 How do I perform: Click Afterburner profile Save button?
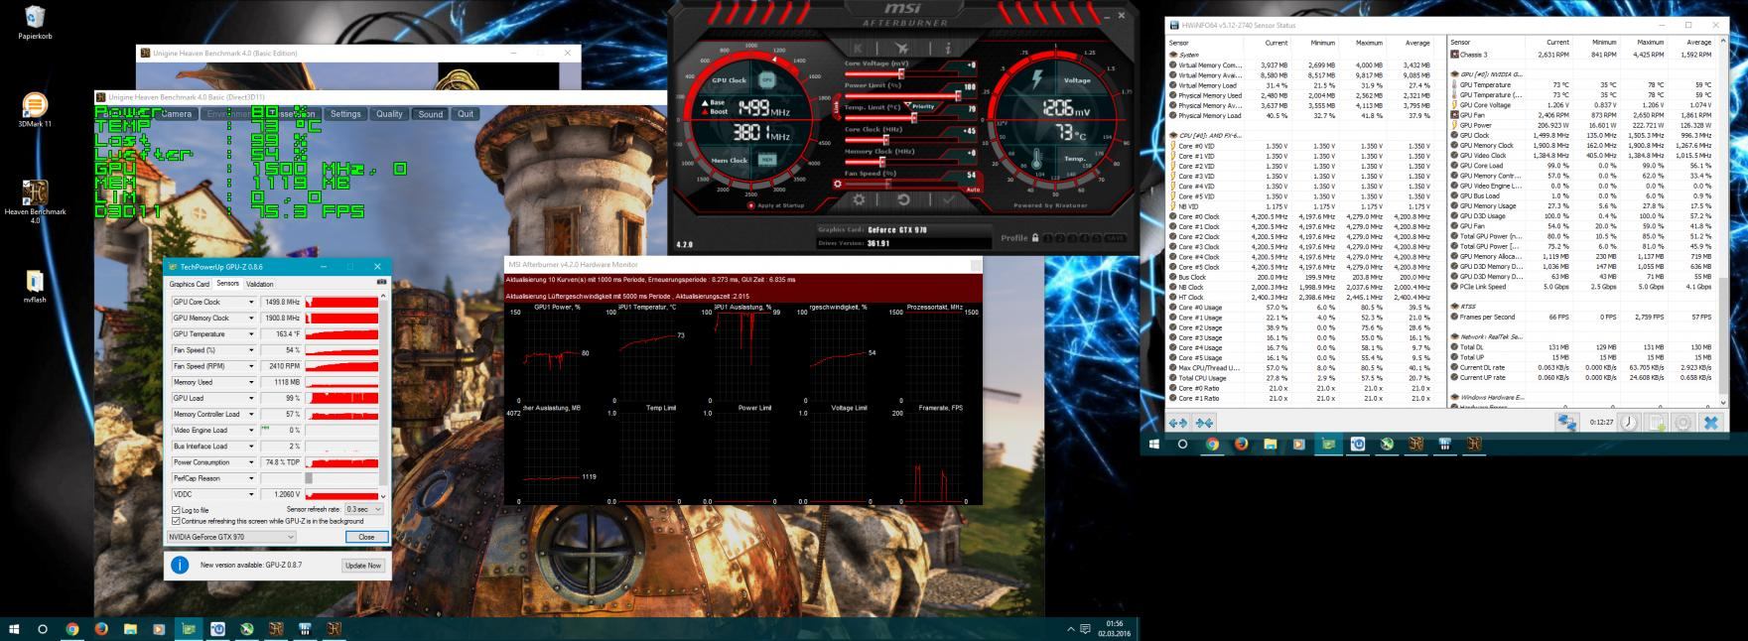[1115, 238]
